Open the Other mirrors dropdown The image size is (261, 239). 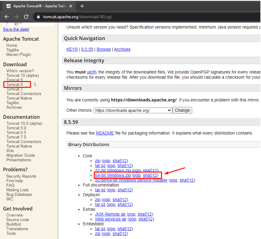pyautogui.click(x=133, y=110)
